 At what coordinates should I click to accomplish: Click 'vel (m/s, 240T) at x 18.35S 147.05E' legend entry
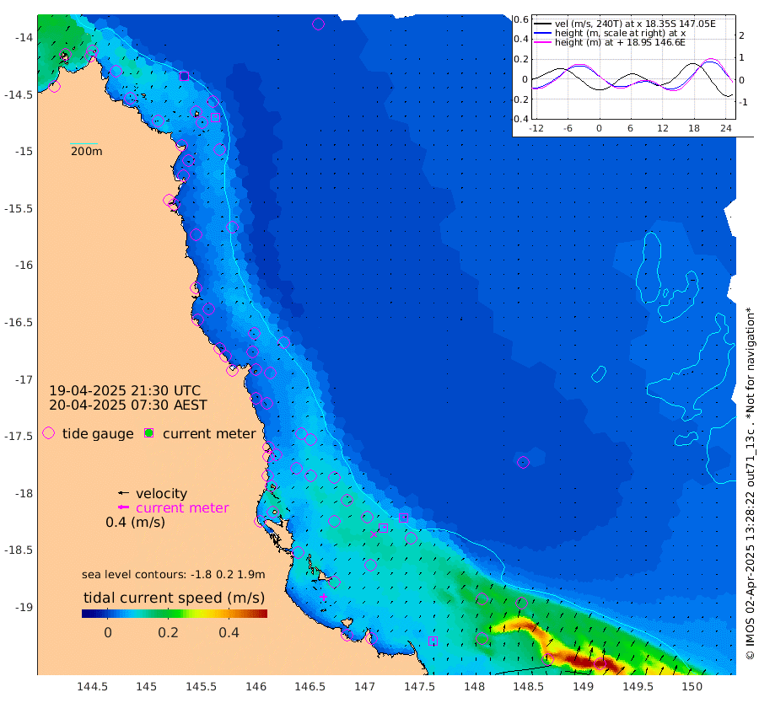(635, 24)
